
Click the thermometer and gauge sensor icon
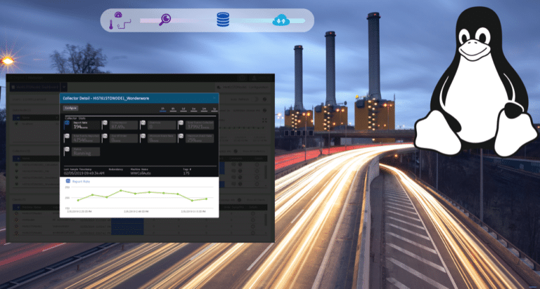coord(117,22)
